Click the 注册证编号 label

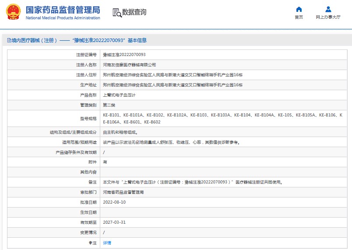[x=86, y=55]
